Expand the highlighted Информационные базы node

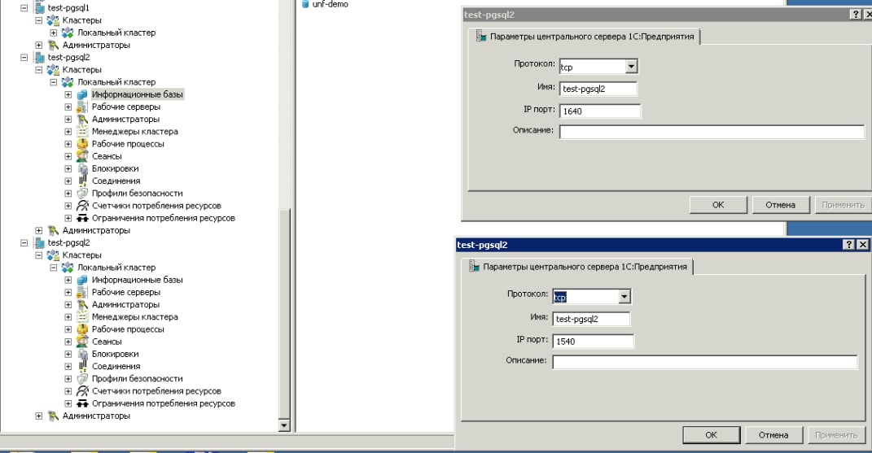coord(68,94)
